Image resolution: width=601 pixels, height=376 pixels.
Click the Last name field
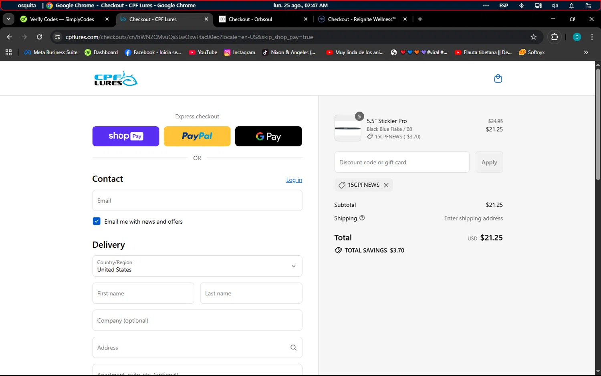(251, 293)
